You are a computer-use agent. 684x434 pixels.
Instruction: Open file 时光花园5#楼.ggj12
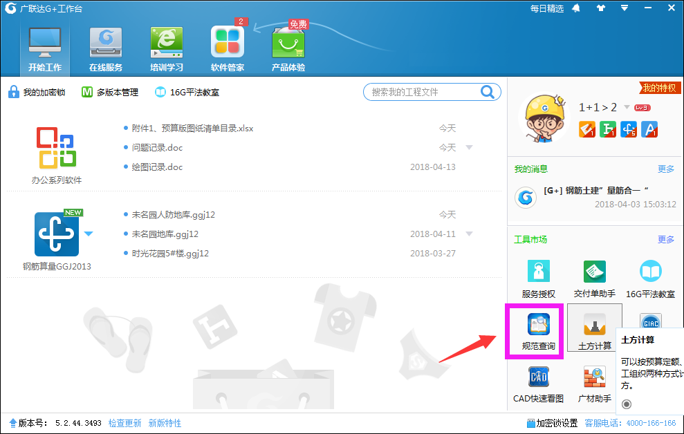pos(170,253)
